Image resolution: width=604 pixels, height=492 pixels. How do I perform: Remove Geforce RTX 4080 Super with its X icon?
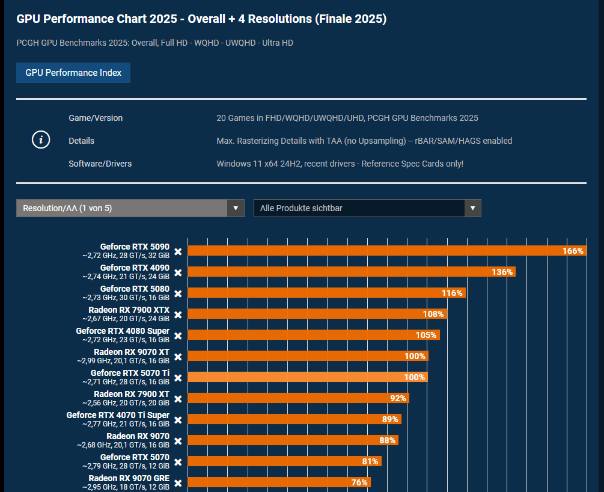178,336
